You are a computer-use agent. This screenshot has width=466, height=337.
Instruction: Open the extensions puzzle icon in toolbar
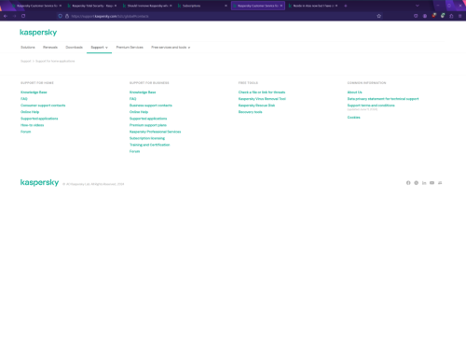coord(451,16)
